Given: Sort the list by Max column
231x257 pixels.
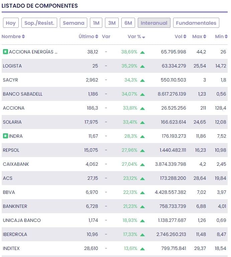Looking at the screenshot, I should pyautogui.click(x=199, y=36).
